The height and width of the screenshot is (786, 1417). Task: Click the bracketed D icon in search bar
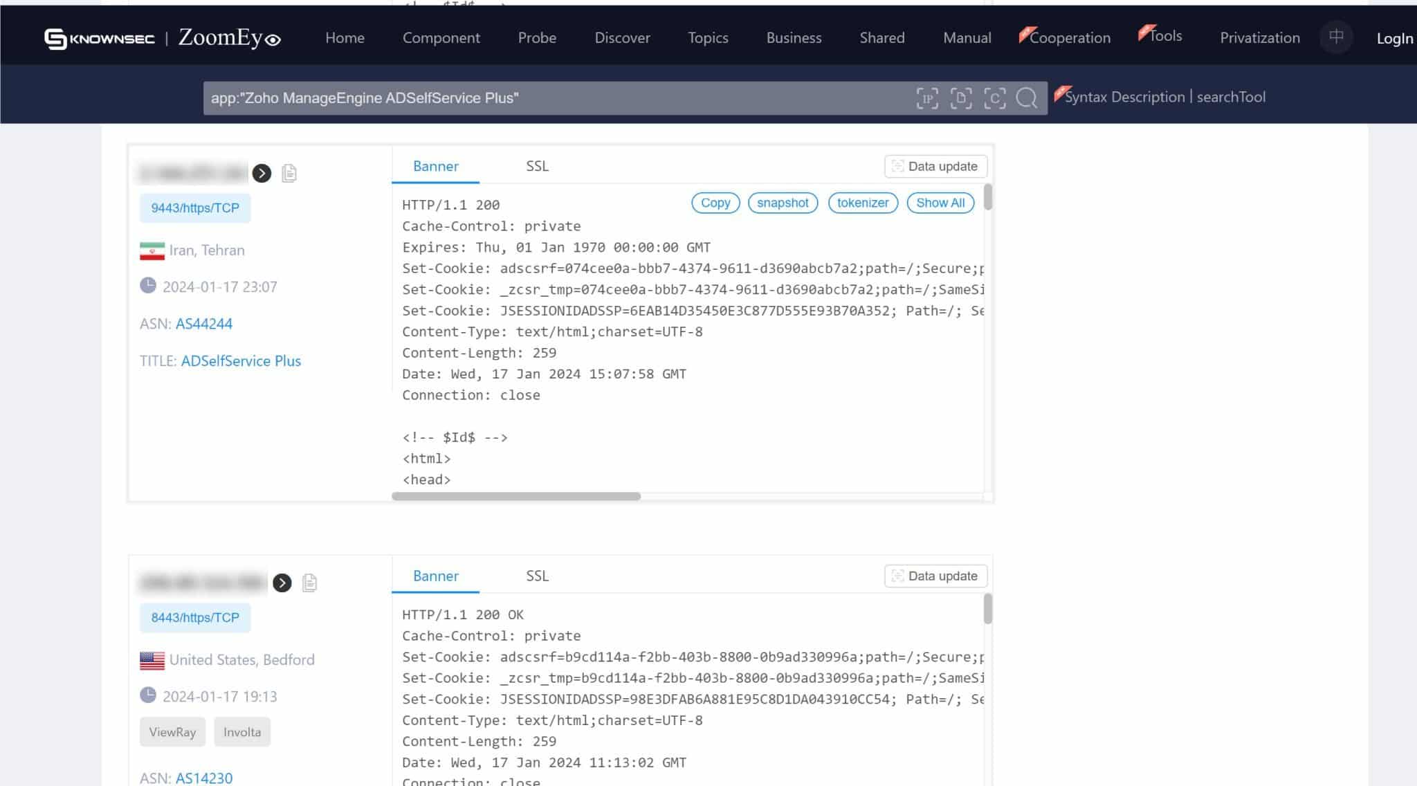pos(961,98)
